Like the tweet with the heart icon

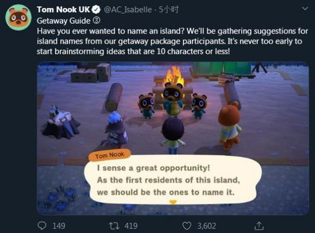coord(186,226)
